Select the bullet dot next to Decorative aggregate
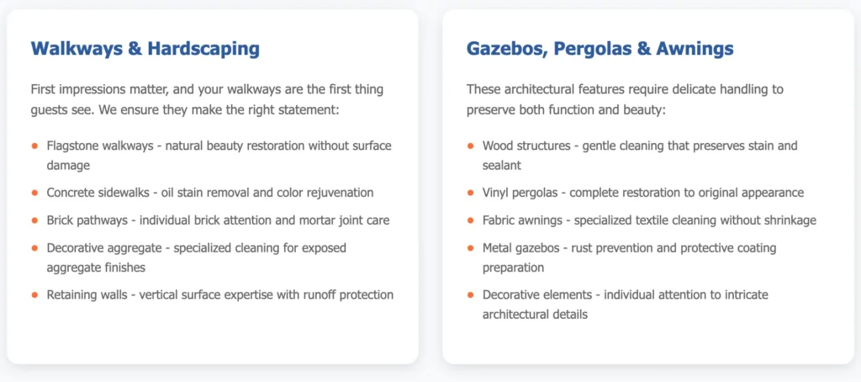Screen dimensions: 861x382 34,248
